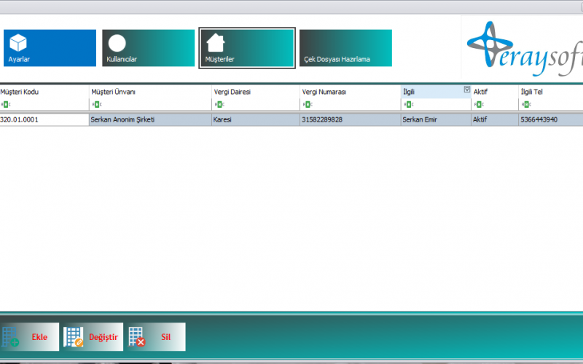
Task: Open filter condition under Vergi Numarası
Action: pos(307,105)
